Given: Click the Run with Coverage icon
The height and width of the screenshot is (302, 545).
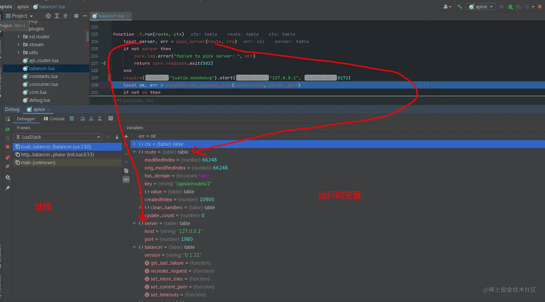Looking at the screenshot, I should [519, 7].
